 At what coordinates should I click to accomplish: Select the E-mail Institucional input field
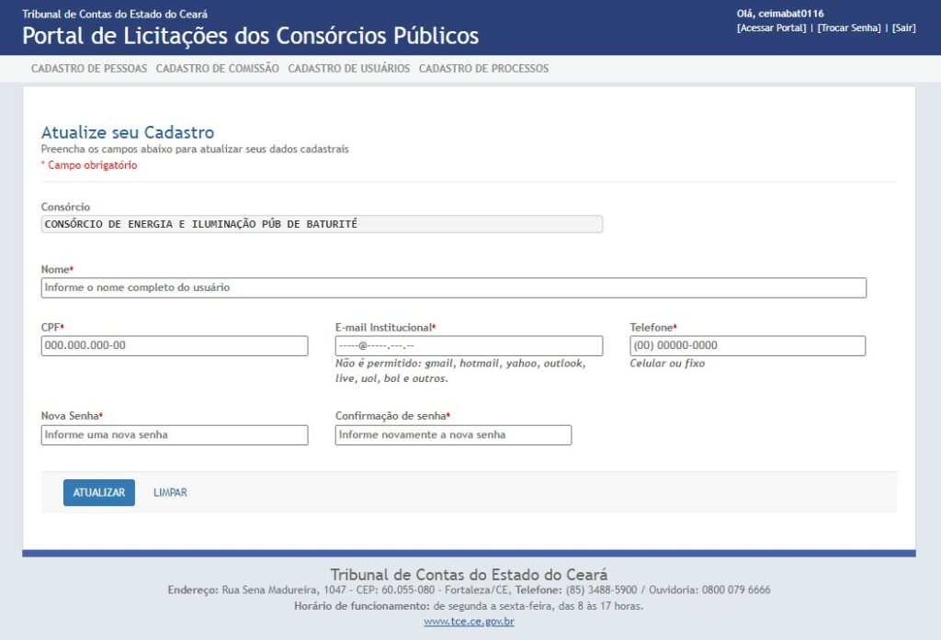469,345
